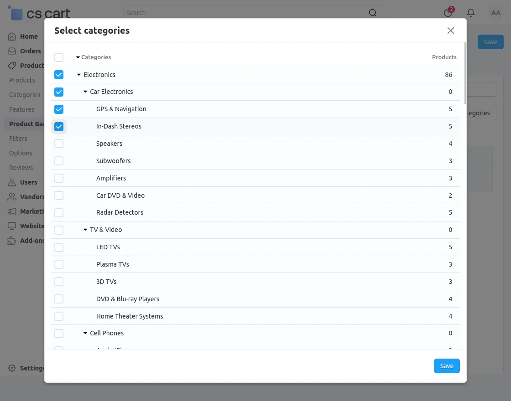511x401 pixels.
Task: Click the search field at the top
Action: point(251,12)
